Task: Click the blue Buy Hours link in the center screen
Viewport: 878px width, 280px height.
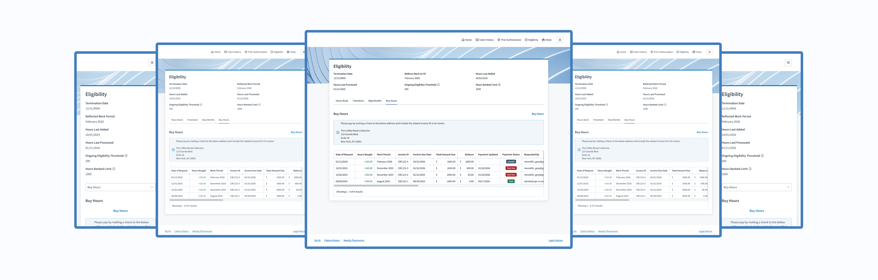Action: [538, 114]
